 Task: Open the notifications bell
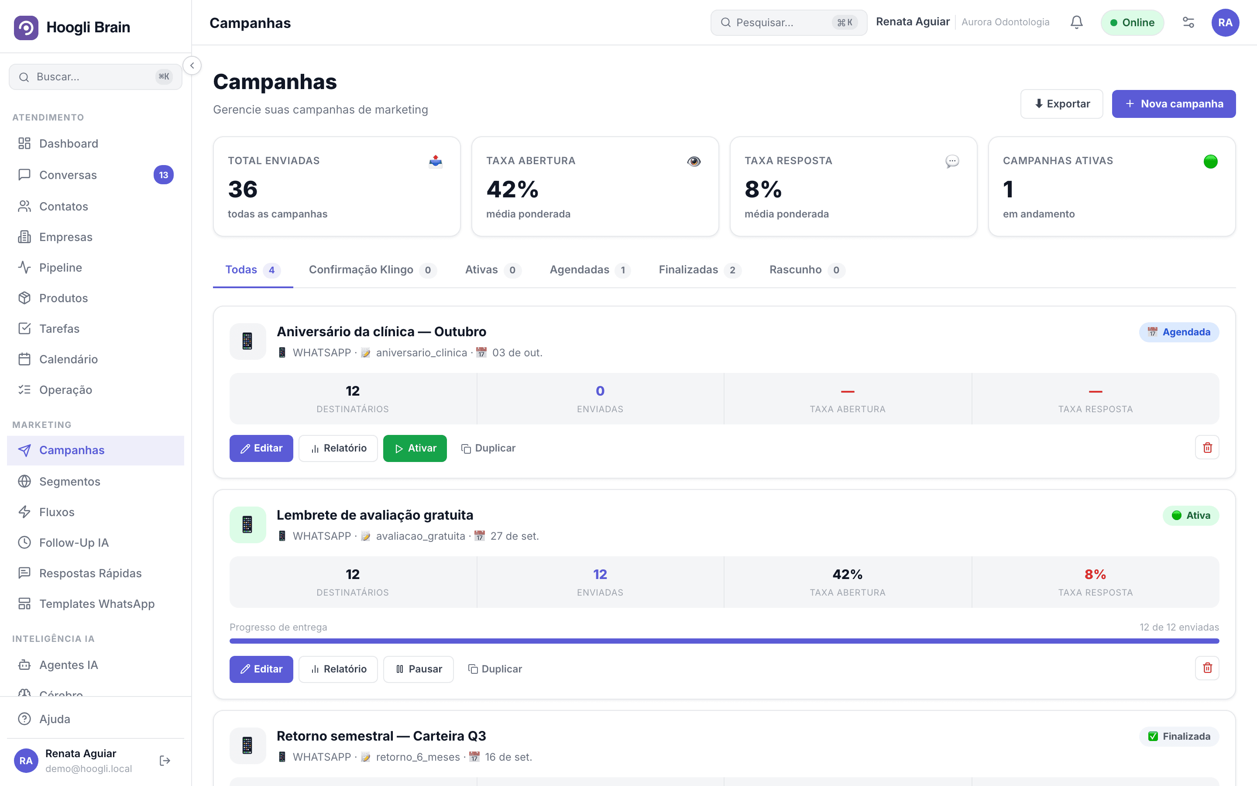pyautogui.click(x=1076, y=22)
